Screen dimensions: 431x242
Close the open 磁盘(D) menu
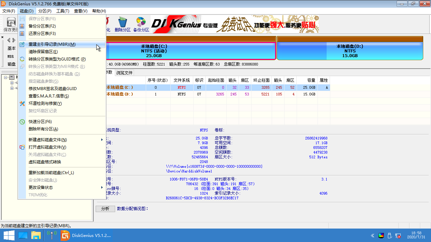[x=27, y=11]
